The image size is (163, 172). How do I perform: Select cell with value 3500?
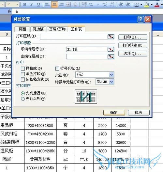(x=102, y=125)
